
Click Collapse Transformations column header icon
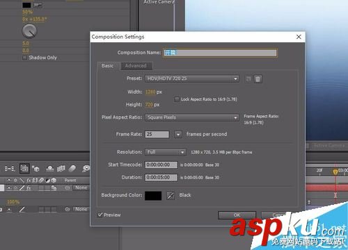[x=15, y=180]
